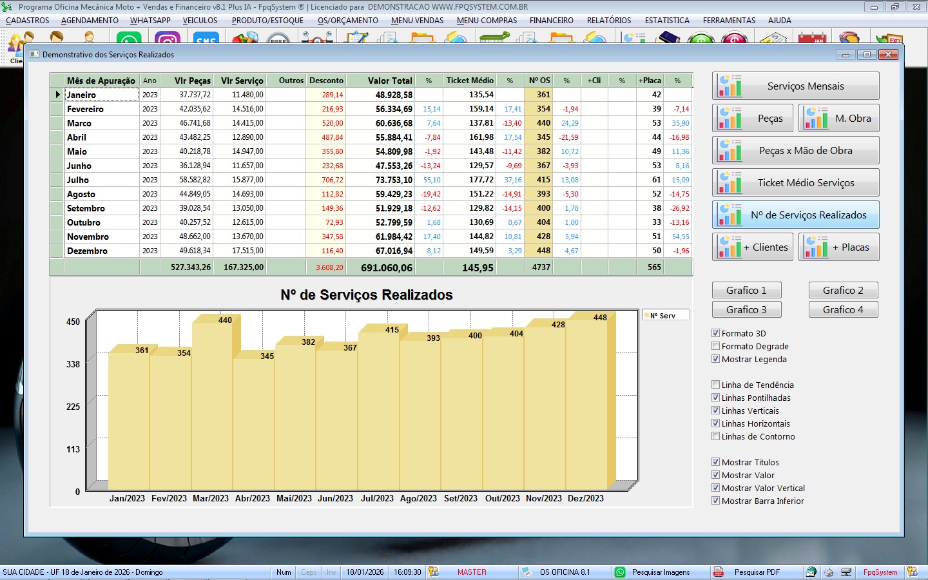
Task: Check the Formato Degrade option
Action: 715,346
